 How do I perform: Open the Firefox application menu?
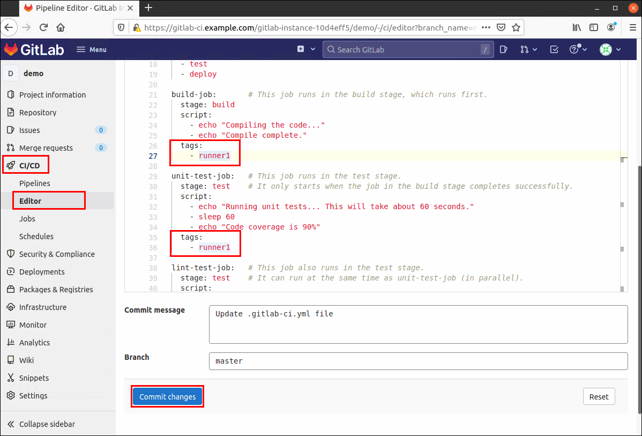pos(632,27)
